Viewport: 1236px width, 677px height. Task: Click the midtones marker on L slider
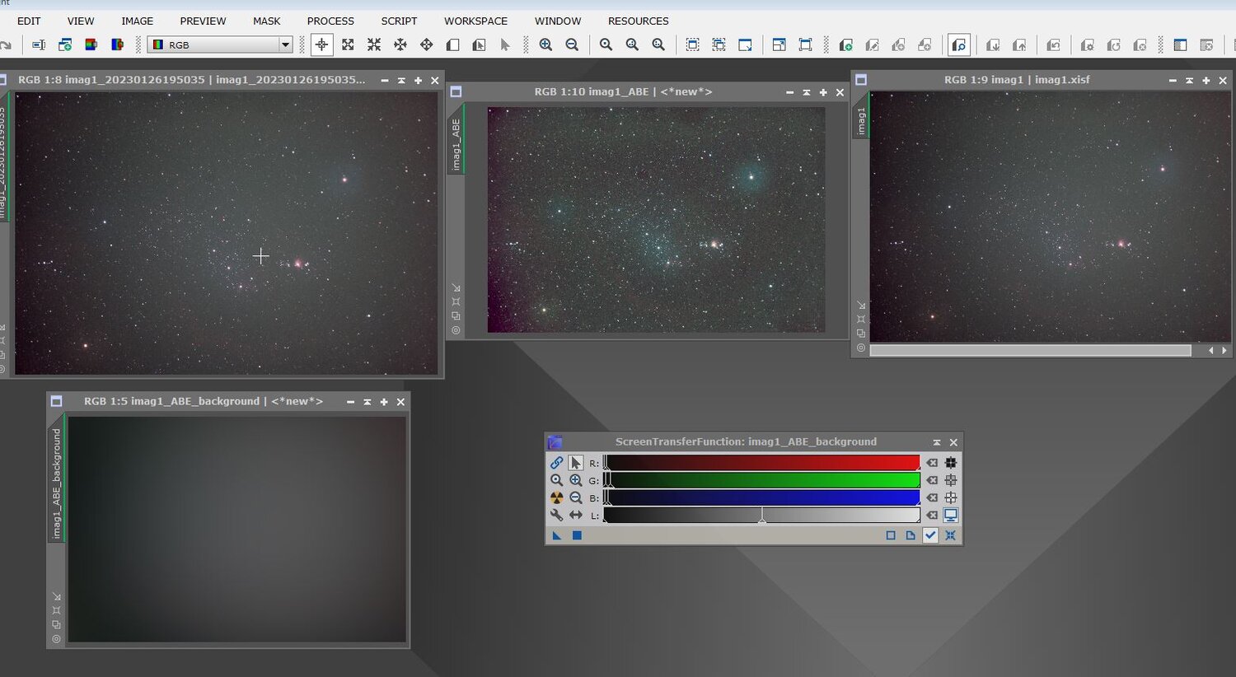762,517
